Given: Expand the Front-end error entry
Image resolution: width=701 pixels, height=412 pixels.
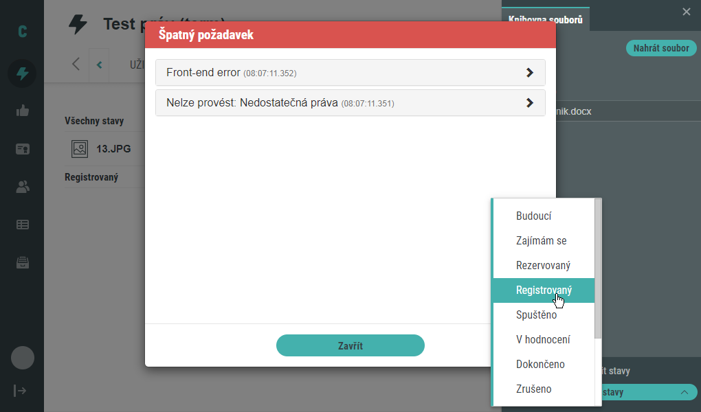Looking at the screenshot, I should pyautogui.click(x=350, y=72).
